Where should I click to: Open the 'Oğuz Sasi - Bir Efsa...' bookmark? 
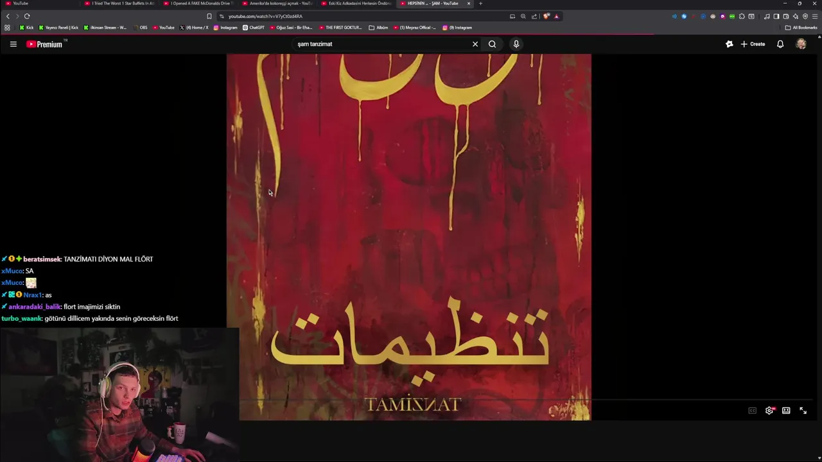coord(291,28)
